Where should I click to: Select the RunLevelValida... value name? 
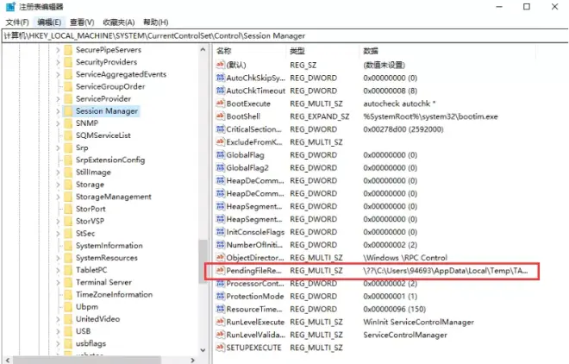pos(256,335)
